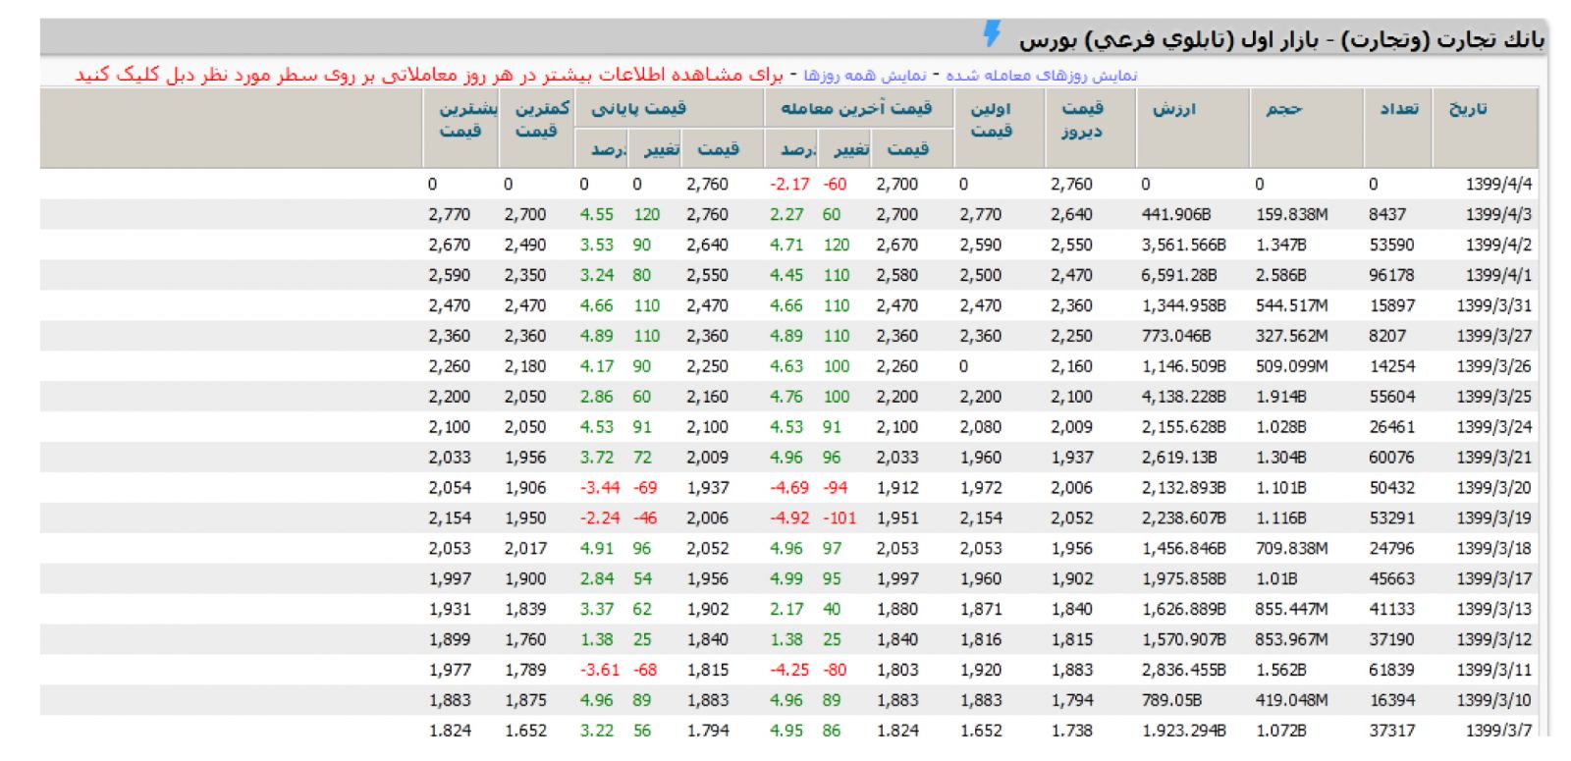Click the volume cell 855.447M
Screen dimensions: 1571x761
(x=1291, y=610)
